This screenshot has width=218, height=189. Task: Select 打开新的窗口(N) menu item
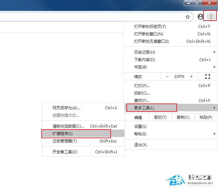[x=171, y=34]
